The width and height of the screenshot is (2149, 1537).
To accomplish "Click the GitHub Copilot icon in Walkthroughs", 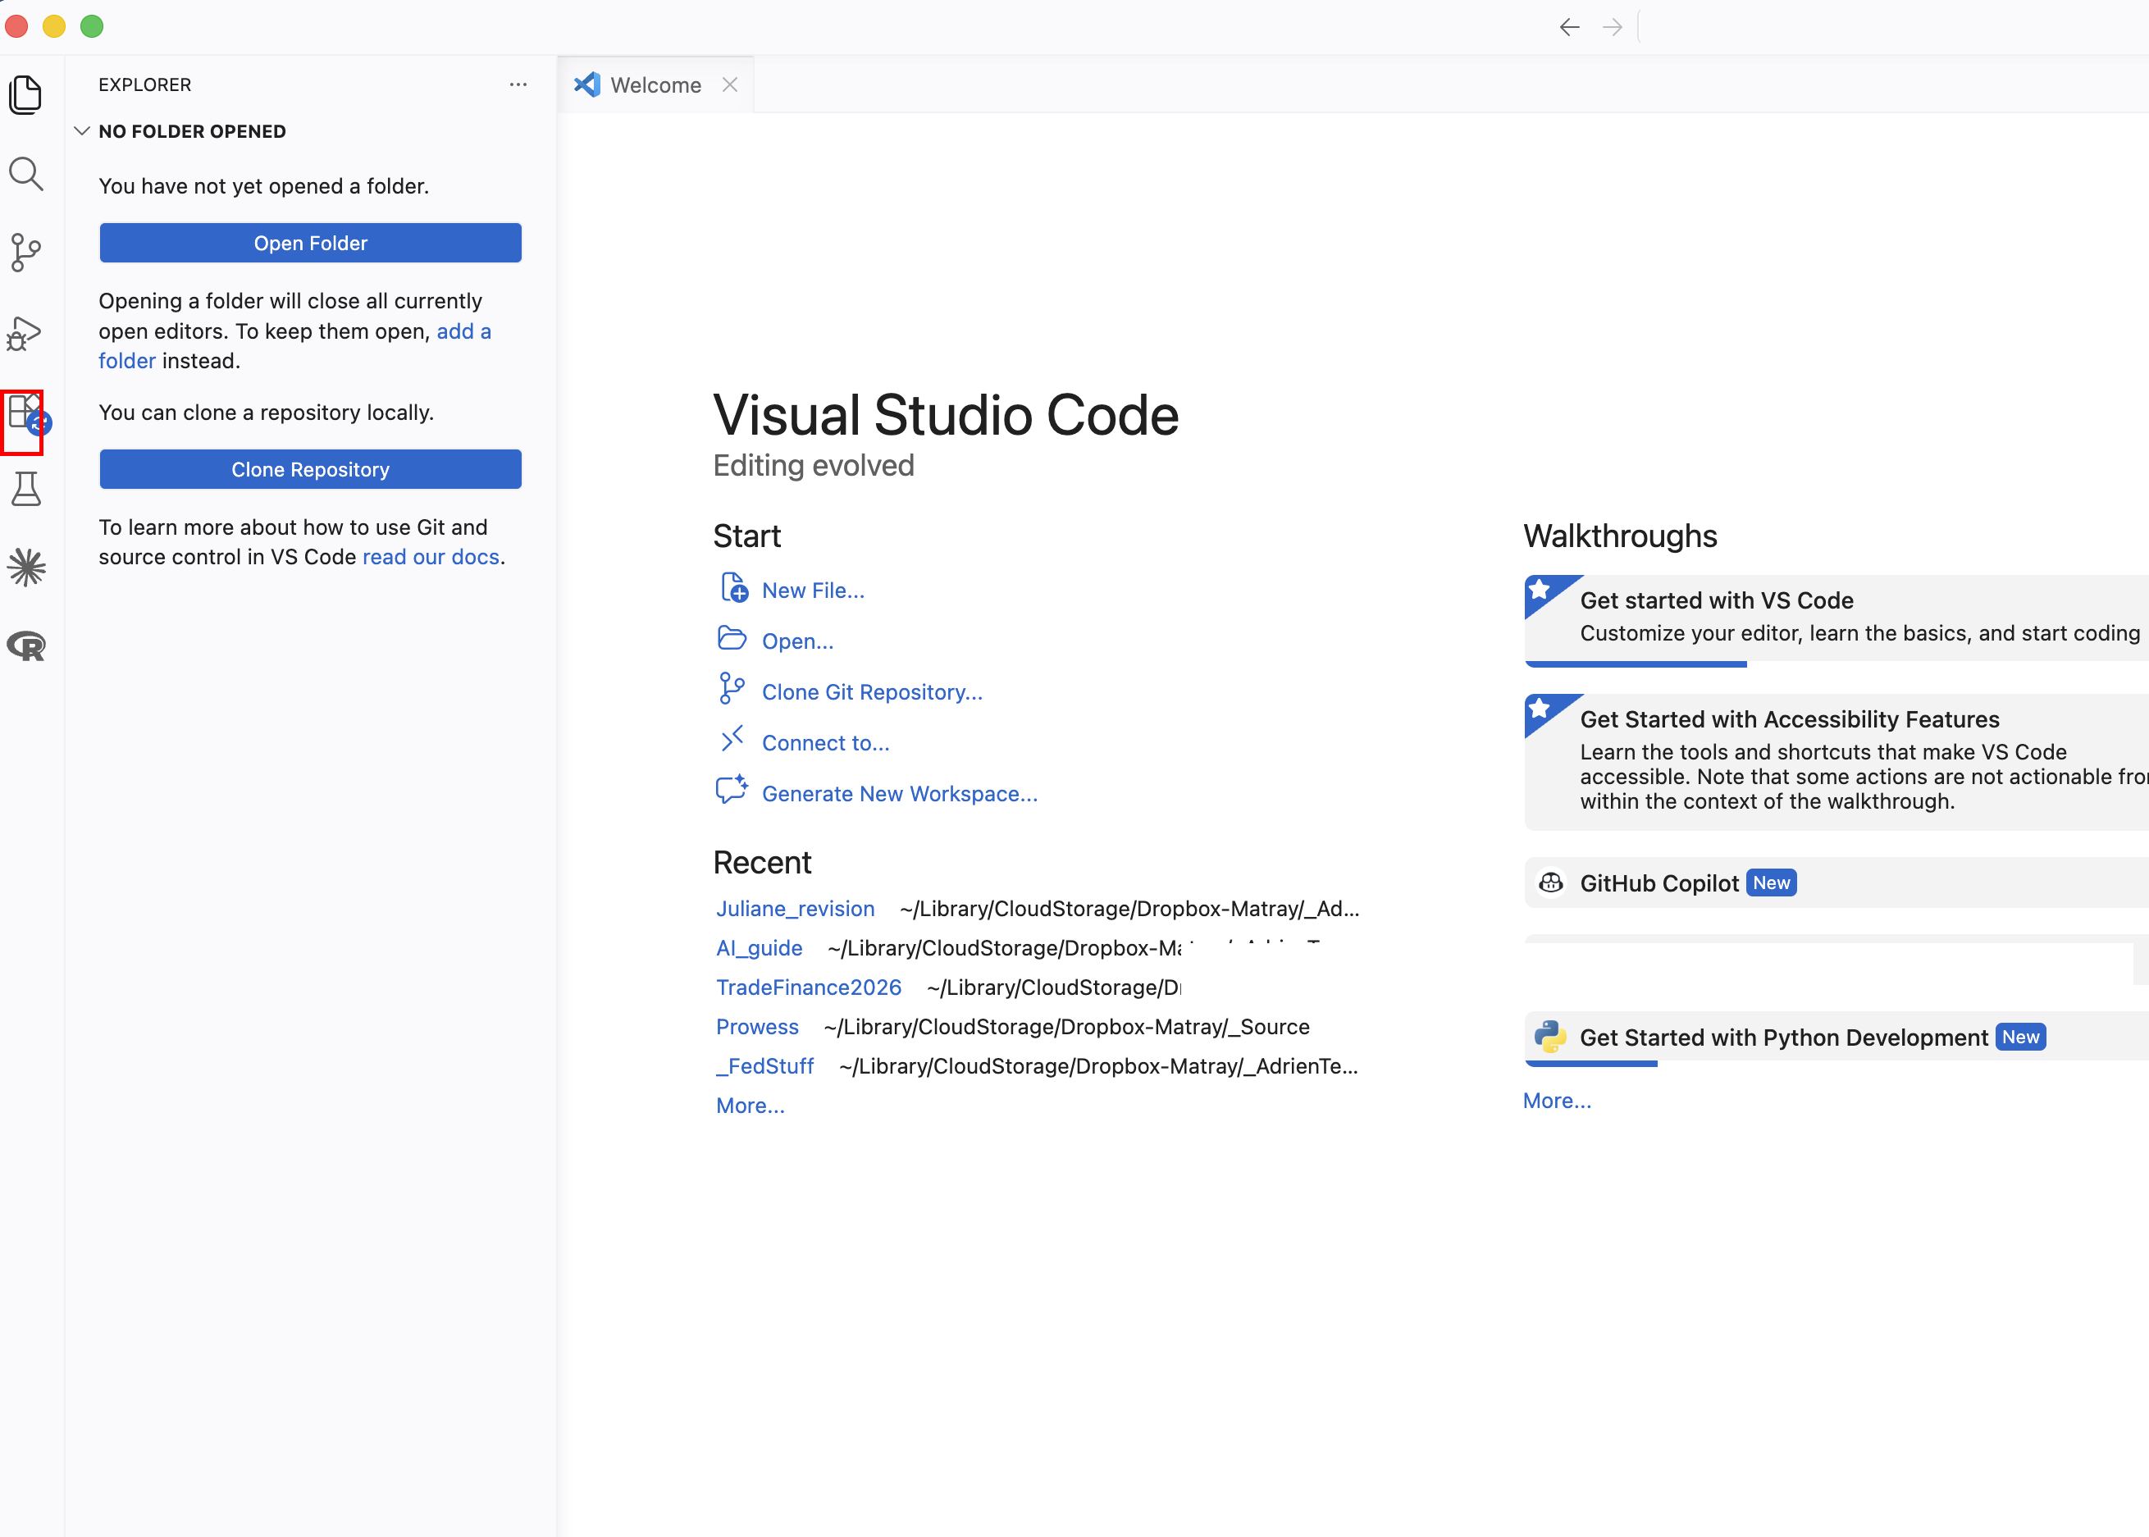I will pos(1551,883).
